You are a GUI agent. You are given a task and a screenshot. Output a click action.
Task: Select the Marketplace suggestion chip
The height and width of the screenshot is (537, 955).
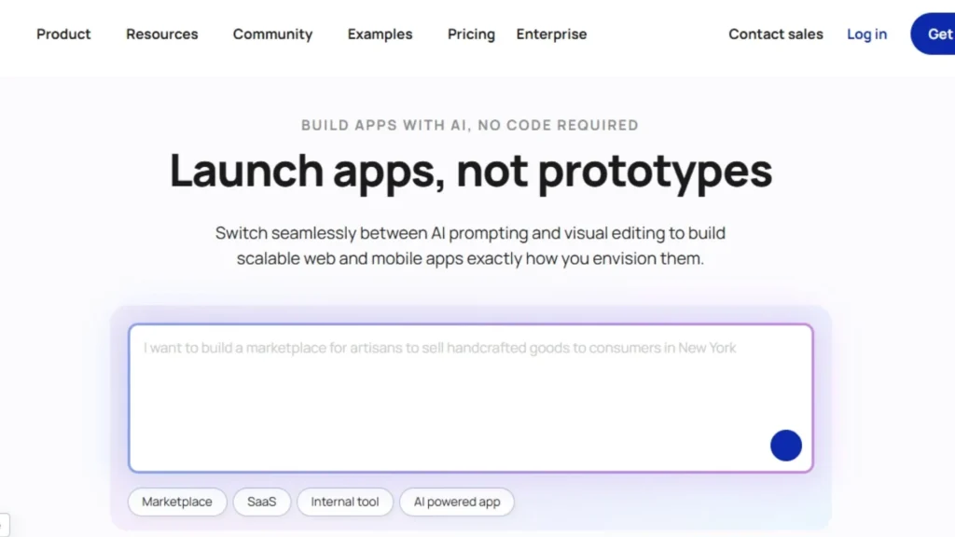[176, 502]
